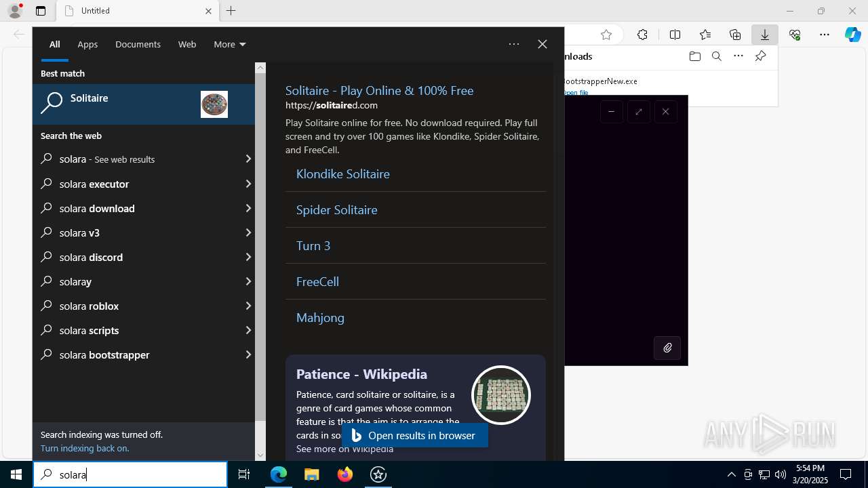Click the Solitaire thumbnail image
Screen dimensions: 868x488
click(214, 104)
